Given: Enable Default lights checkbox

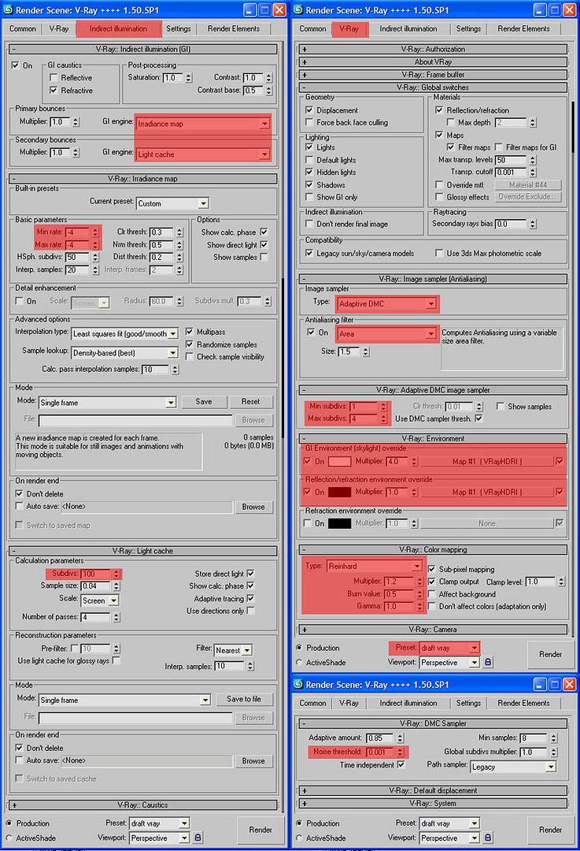Looking at the screenshot, I should tap(309, 159).
